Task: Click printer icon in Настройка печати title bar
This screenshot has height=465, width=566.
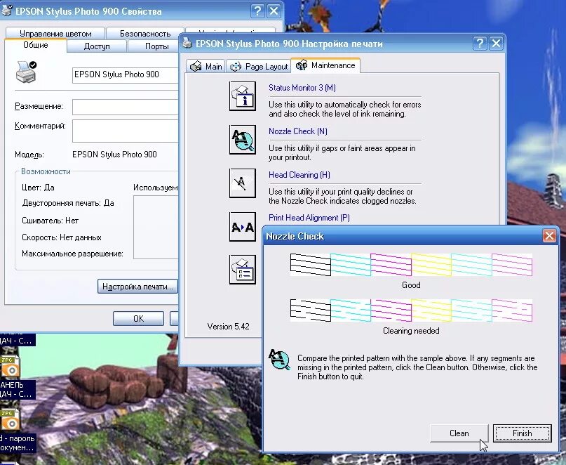Action: pyautogui.click(x=187, y=43)
